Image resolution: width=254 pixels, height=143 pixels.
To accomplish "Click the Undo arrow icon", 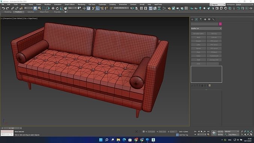I will (x=3, y=8).
